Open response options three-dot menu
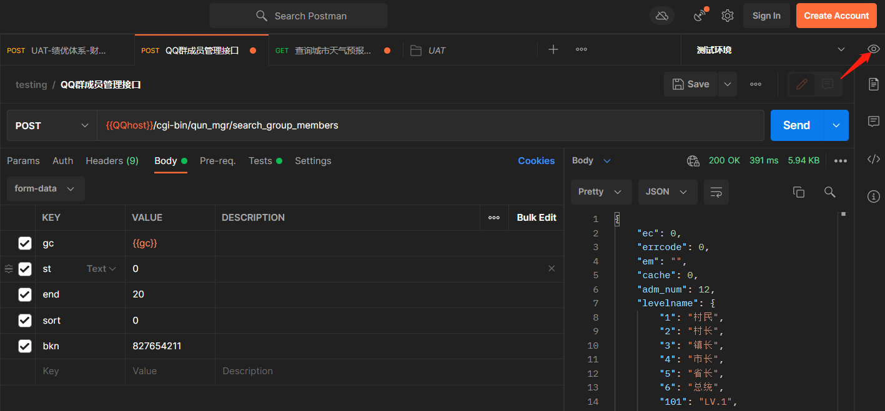This screenshot has height=411, width=885. click(841, 161)
